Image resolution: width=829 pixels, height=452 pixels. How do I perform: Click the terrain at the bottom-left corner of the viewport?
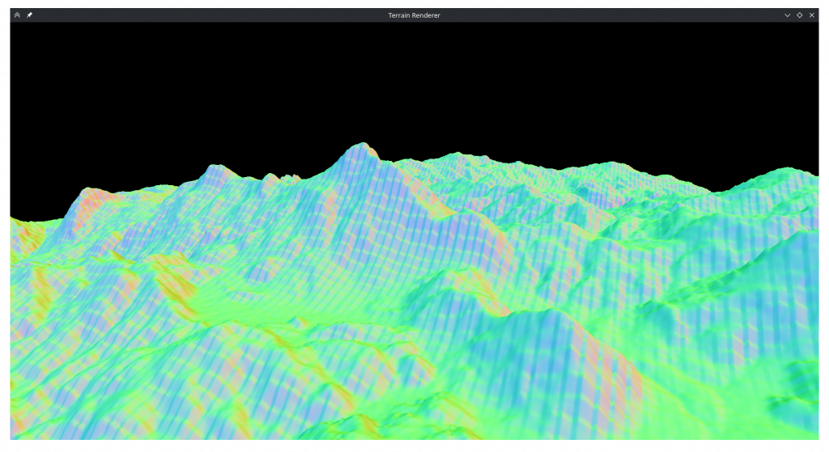pos(24,429)
